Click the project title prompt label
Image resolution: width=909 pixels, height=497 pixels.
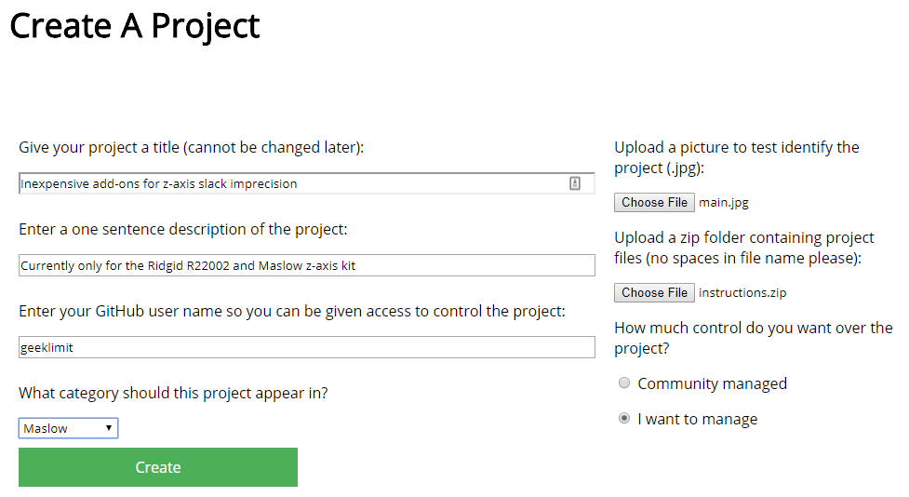point(191,147)
